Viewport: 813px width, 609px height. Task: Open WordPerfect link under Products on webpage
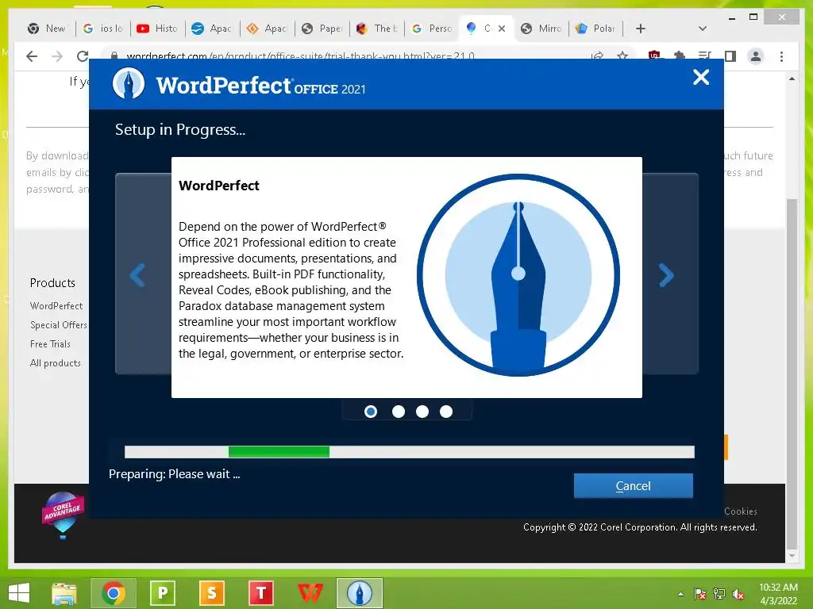pyautogui.click(x=56, y=306)
